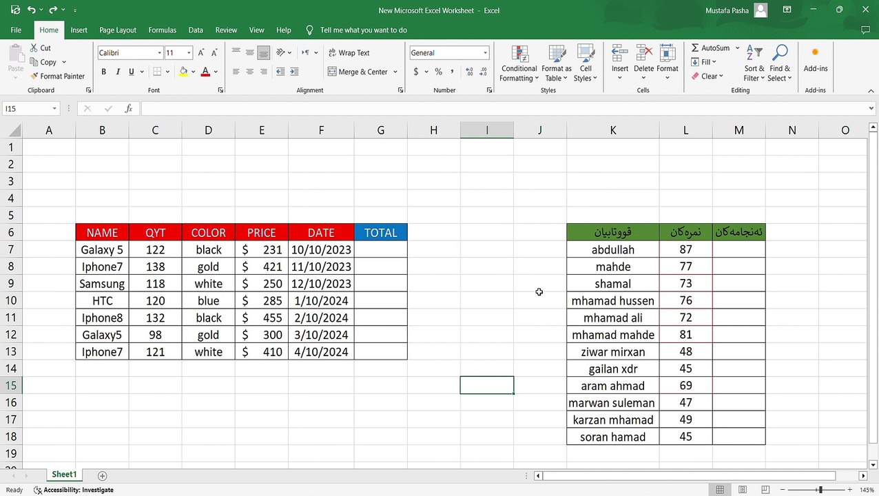Image resolution: width=879 pixels, height=496 pixels.
Task: Increase indent of cell contents
Action: (294, 72)
